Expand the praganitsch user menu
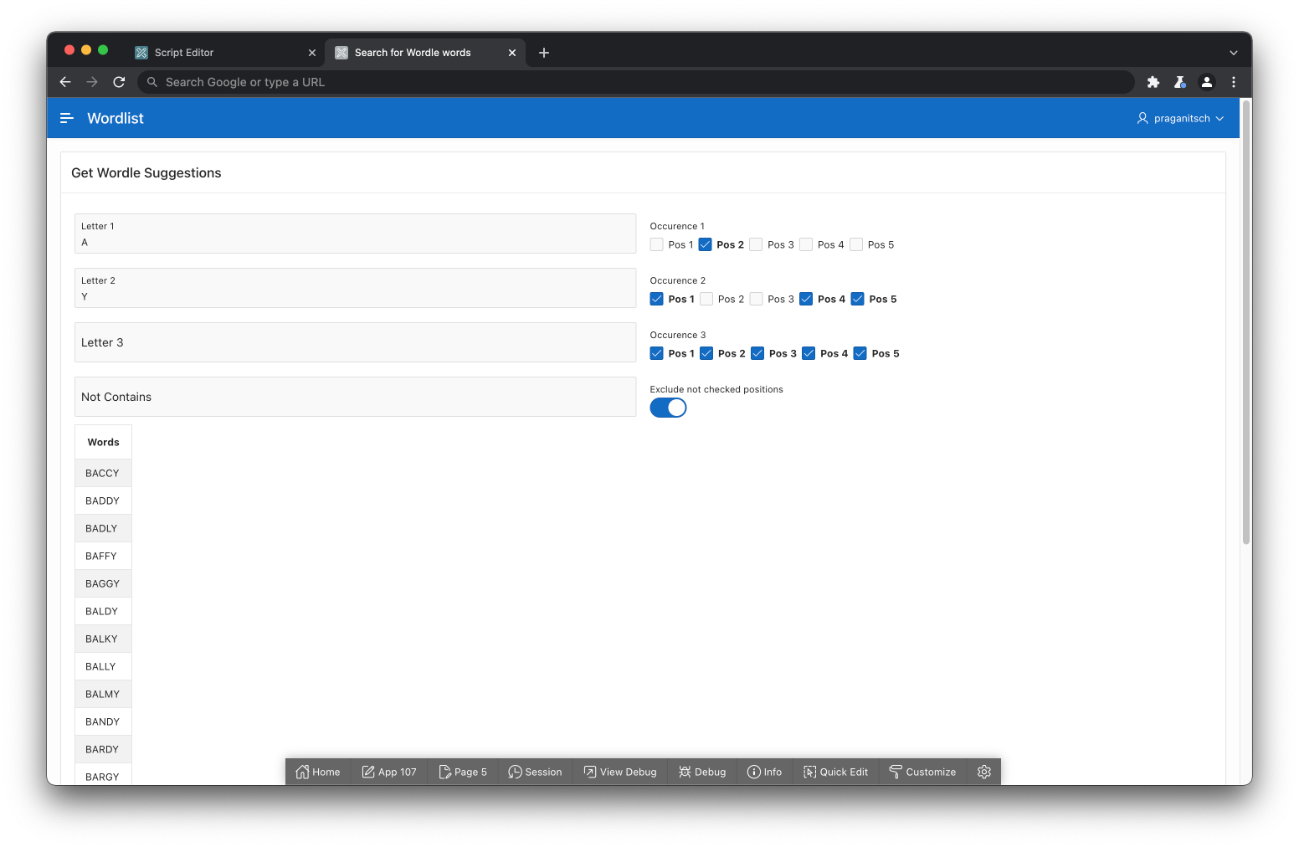Viewport: 1299px width, 847px height. point(1180,118)
